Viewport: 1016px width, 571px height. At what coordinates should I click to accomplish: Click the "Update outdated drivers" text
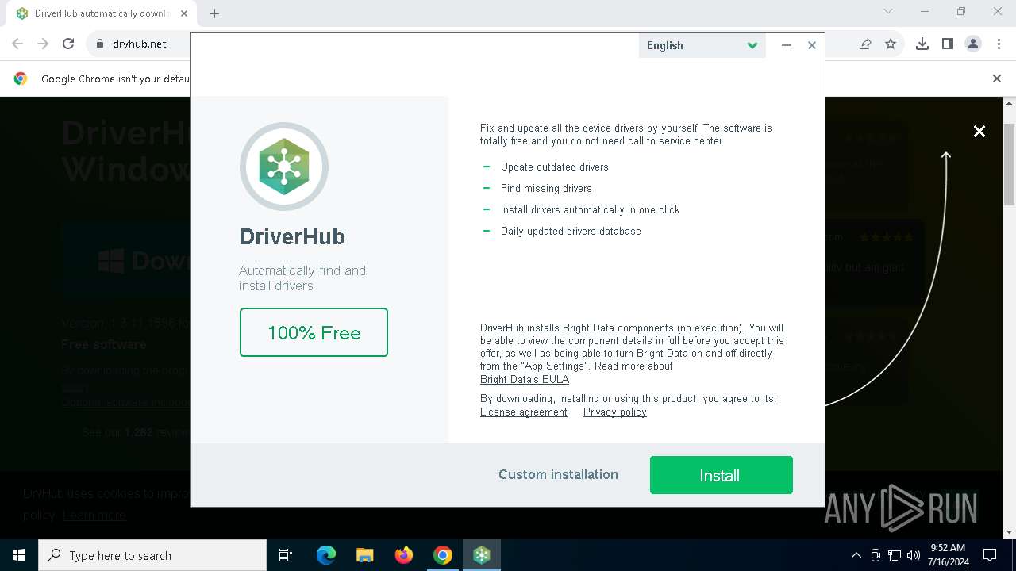point(555,167)
